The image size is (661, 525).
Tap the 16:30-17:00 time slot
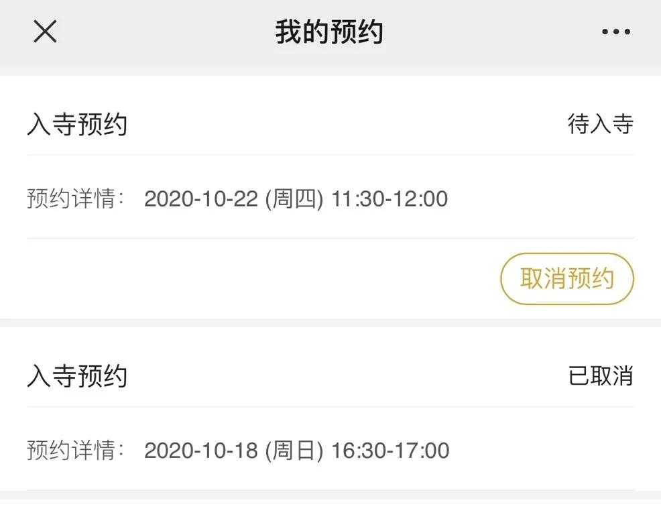(390, 451)
